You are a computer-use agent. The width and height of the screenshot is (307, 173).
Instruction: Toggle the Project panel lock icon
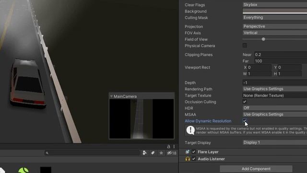click(x=168, y=147)
